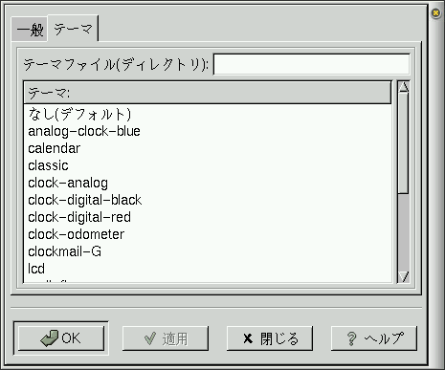This screenshot has width=445, height=370.
Task: Select the テーマ tab
Action: pyautogui.click(x=73, y=29)
